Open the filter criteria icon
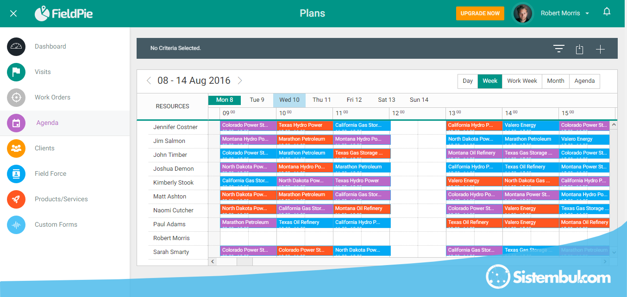The image size is (627, 297). (559, 49)
